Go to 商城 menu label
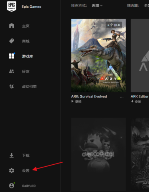149x192 pixels. coord(26,41)
